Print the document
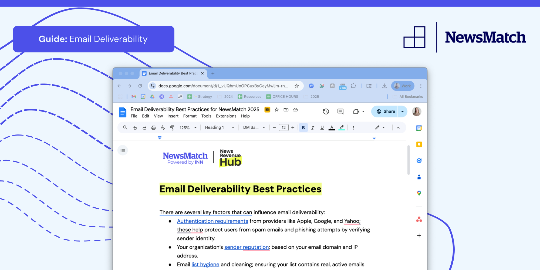The height and width of the screenshot is (270, 540). pos(154,128)
